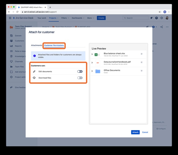Screen dimensions: 178x155
Task: Open the settings gear in header
Action: 162,18
